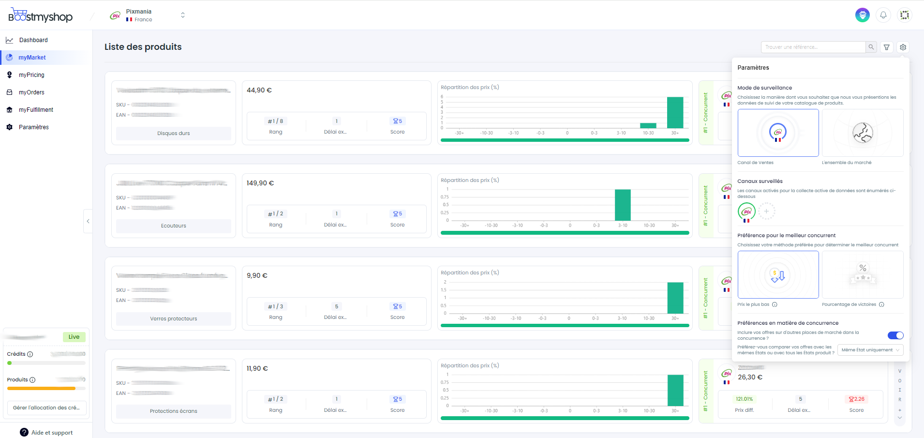The image size is (924, 438).
Task: Click the Trouver une référence search field
Action: [813, 47]
